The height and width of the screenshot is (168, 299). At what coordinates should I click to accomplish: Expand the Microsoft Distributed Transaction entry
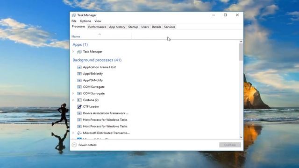click(x=73, y=133)
